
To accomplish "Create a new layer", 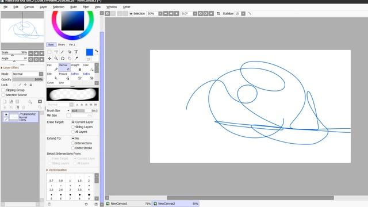I will coord(5,101).
